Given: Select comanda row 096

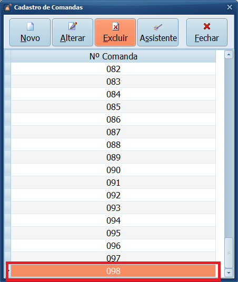Looking at the screenshot, I should pos(113,246).
